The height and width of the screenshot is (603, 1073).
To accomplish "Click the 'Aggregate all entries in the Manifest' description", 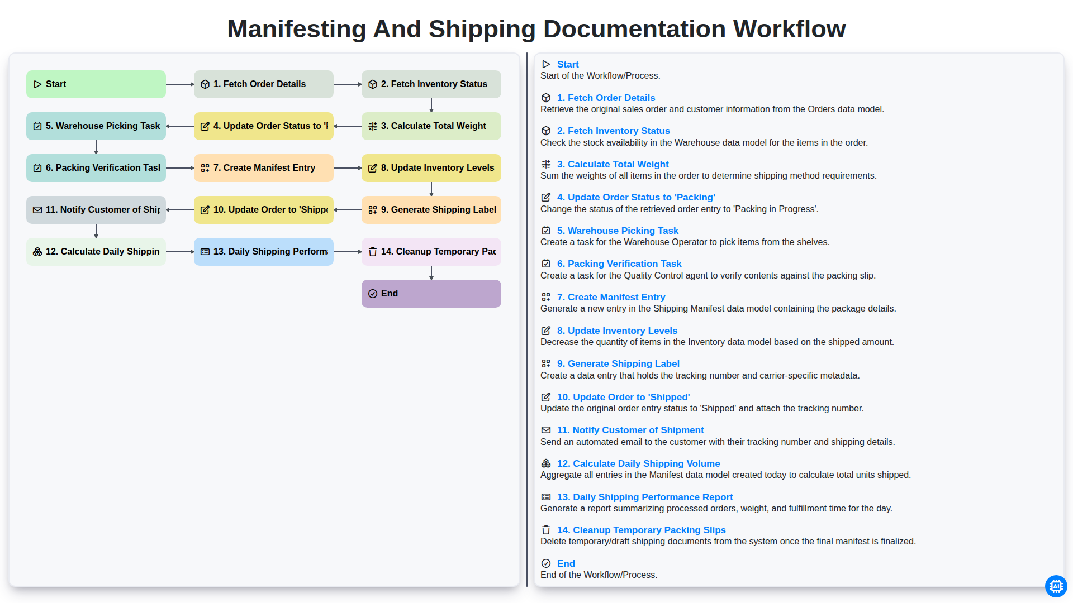I will click(x=725, y=475).
